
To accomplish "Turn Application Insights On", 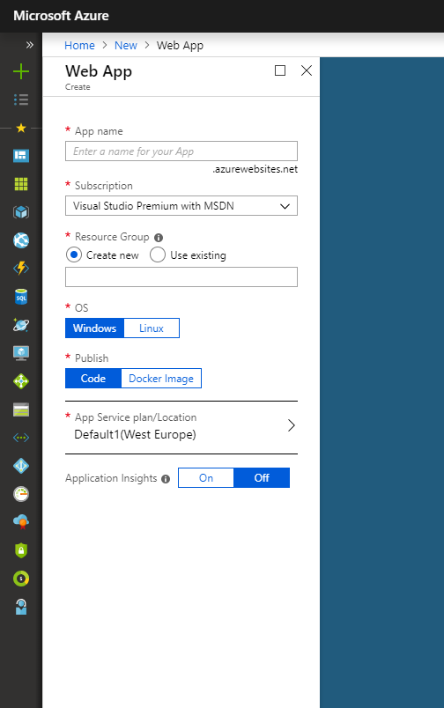I will click(x=206, y=477).
